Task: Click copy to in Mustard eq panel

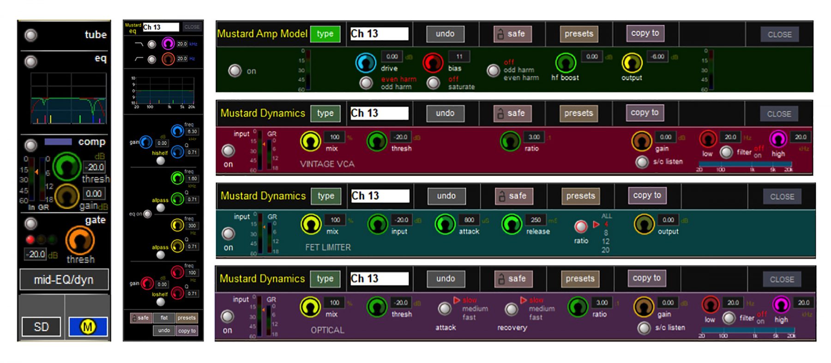Action: 187,330
